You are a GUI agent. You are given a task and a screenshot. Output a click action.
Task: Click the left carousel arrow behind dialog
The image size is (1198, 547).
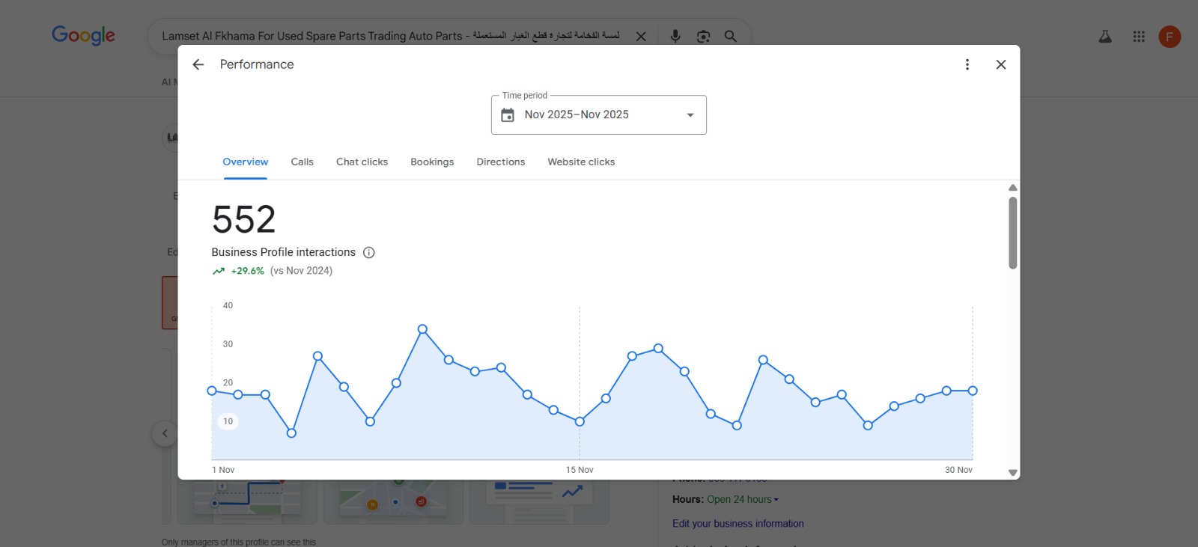click(164, 433)
